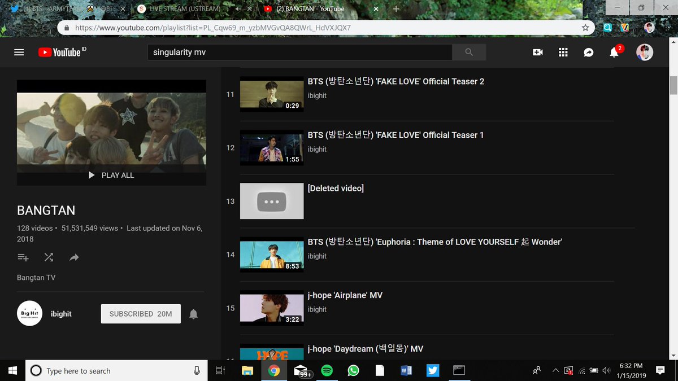Viewport: 678px width, 381px height.
Task: Click ibighit under FAKE LOVE Teaser 1
Action: 317,150
